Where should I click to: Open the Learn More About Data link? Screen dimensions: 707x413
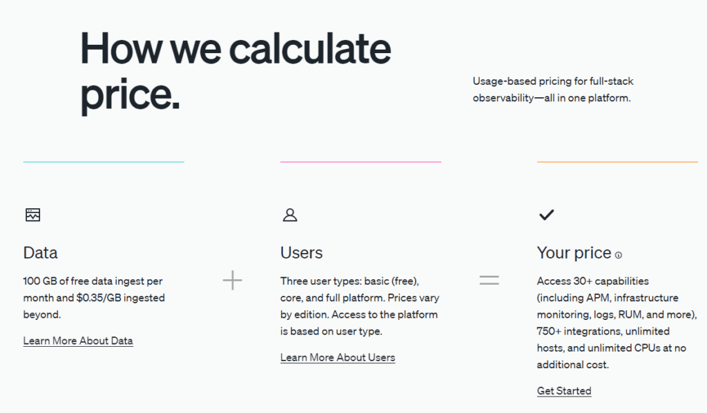click(x=78, y=341)
